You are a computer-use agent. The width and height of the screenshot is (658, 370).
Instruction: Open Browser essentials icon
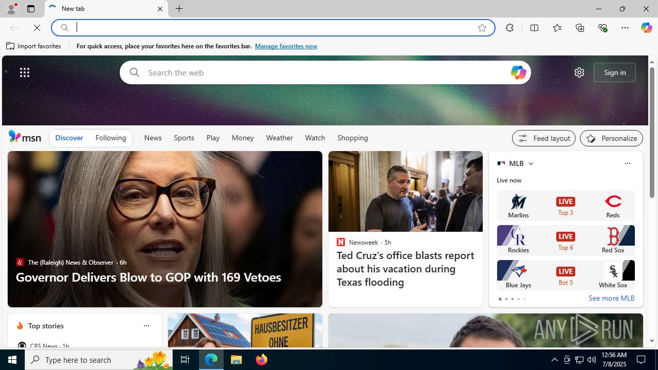[602, 28]
